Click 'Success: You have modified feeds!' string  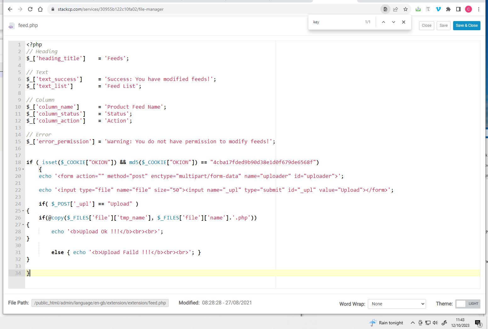159,79
